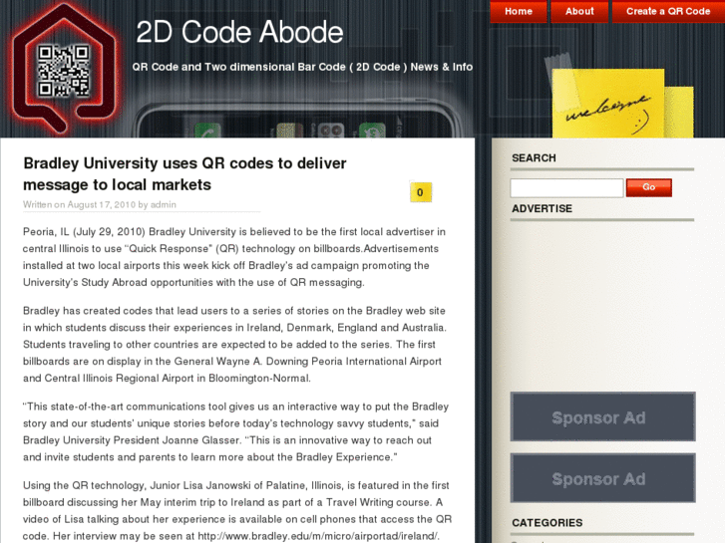Click the bradley.edu airportad ireland URL text

pyautogui.click(x=318, y=536)
